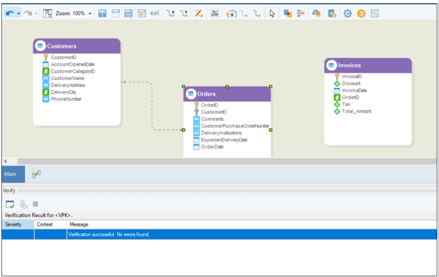The height and width of the screenshot is (277, 439).
Task: Click the Severity column header
Action: [18, 224]
